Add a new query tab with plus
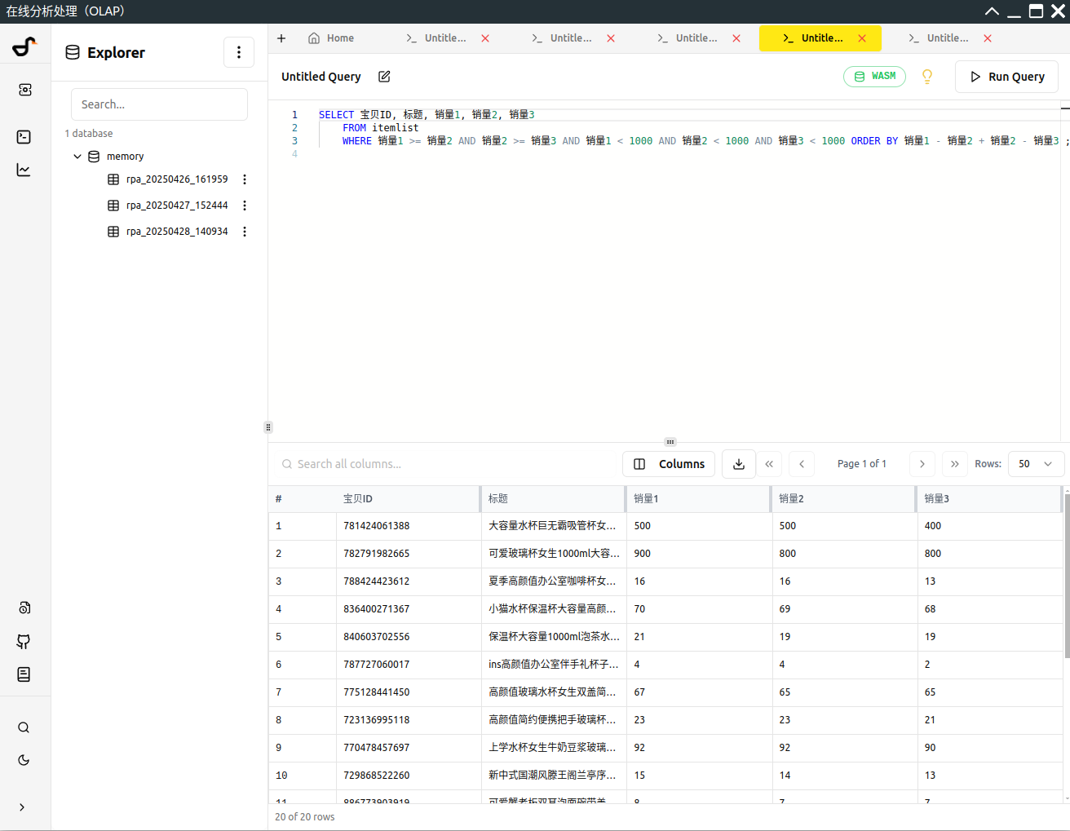This screenshot has height=831, width=1070. tap(281, 38)
